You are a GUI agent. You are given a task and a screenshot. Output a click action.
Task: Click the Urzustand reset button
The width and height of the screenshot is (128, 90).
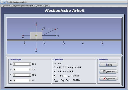(108, 72)
